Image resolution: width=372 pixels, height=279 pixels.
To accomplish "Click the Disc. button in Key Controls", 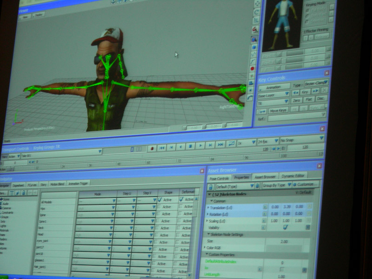I will click(321, 99).
